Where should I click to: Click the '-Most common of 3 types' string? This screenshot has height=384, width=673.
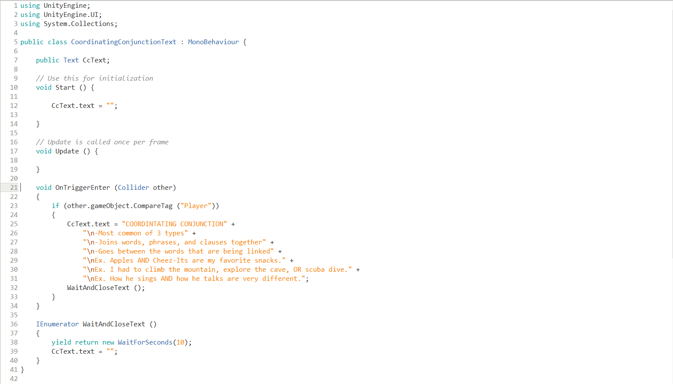135,233
